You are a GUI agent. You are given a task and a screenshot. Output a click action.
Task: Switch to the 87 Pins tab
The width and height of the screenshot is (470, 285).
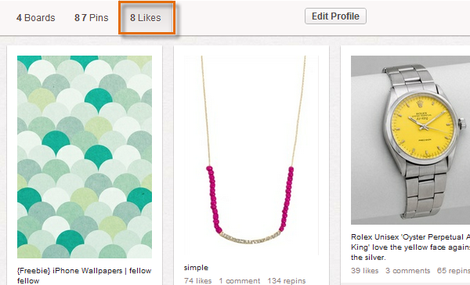(x=91, y=18)
